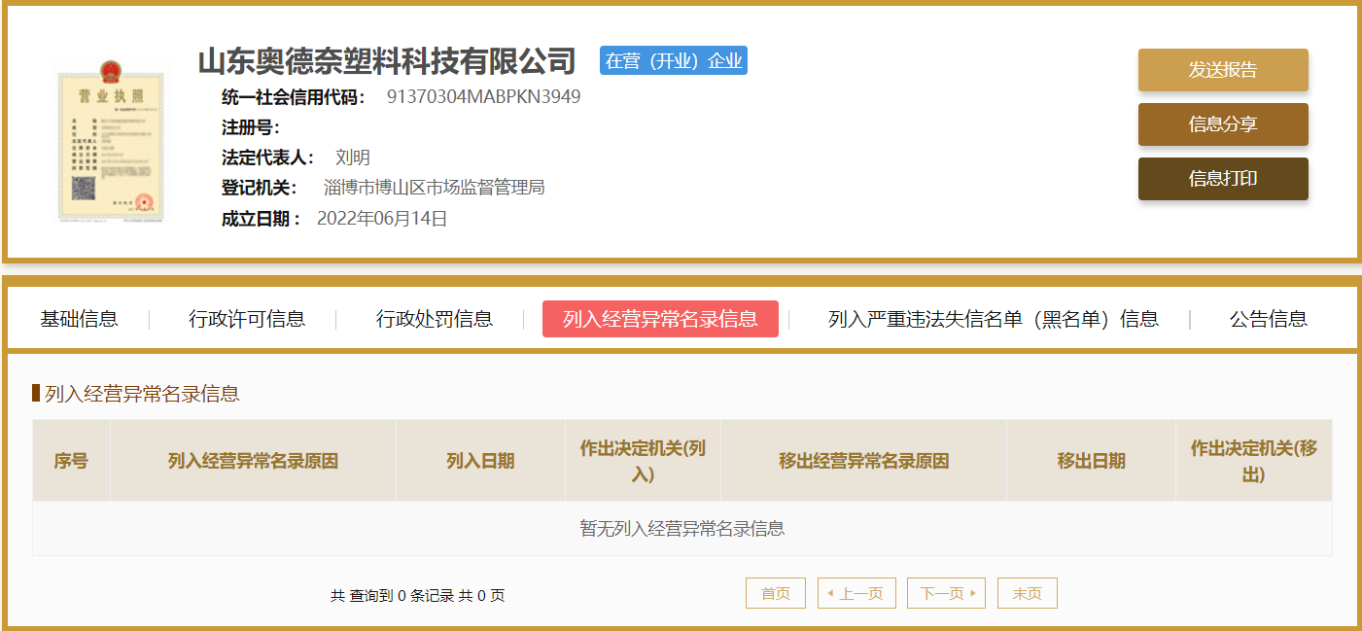Screen dimensions: 1362x631
Task: Open the business license thumbnail image
Action: (112, 141)
